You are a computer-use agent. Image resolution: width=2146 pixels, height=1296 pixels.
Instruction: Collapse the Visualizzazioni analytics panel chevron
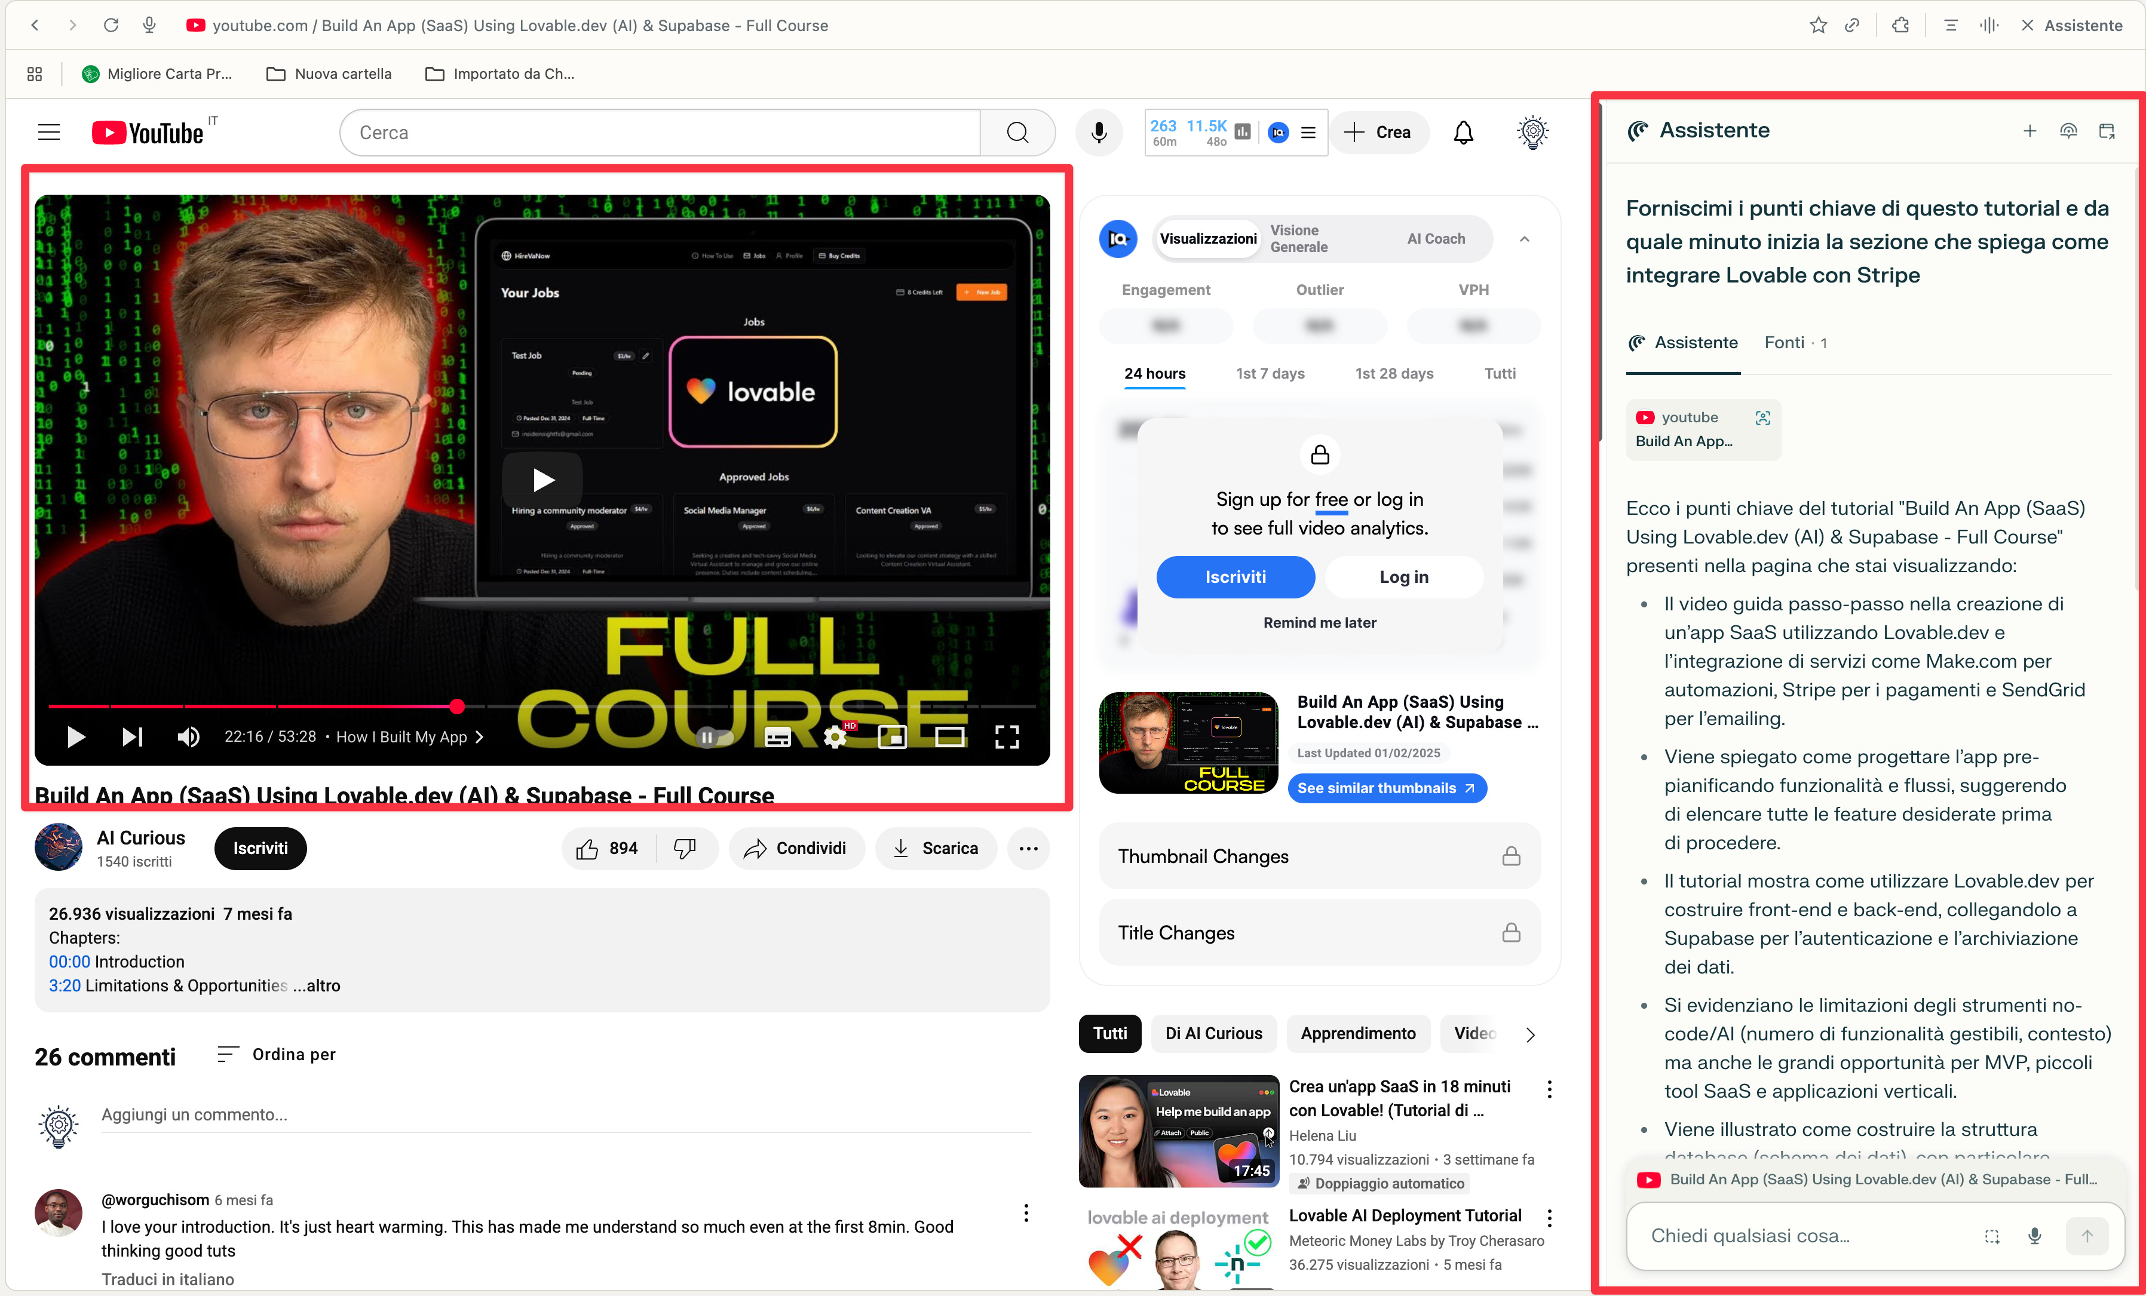pos(1524,238)
